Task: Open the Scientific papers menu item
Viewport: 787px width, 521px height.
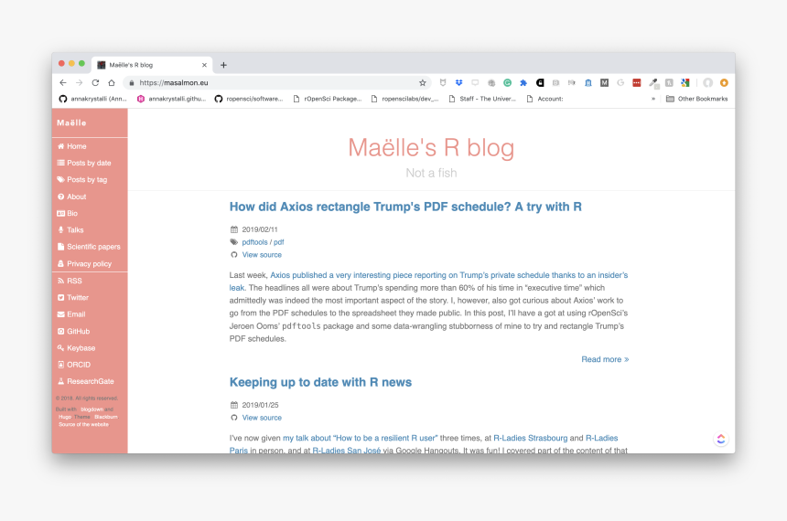Action: pyautogui.click(x=92, y=247)
